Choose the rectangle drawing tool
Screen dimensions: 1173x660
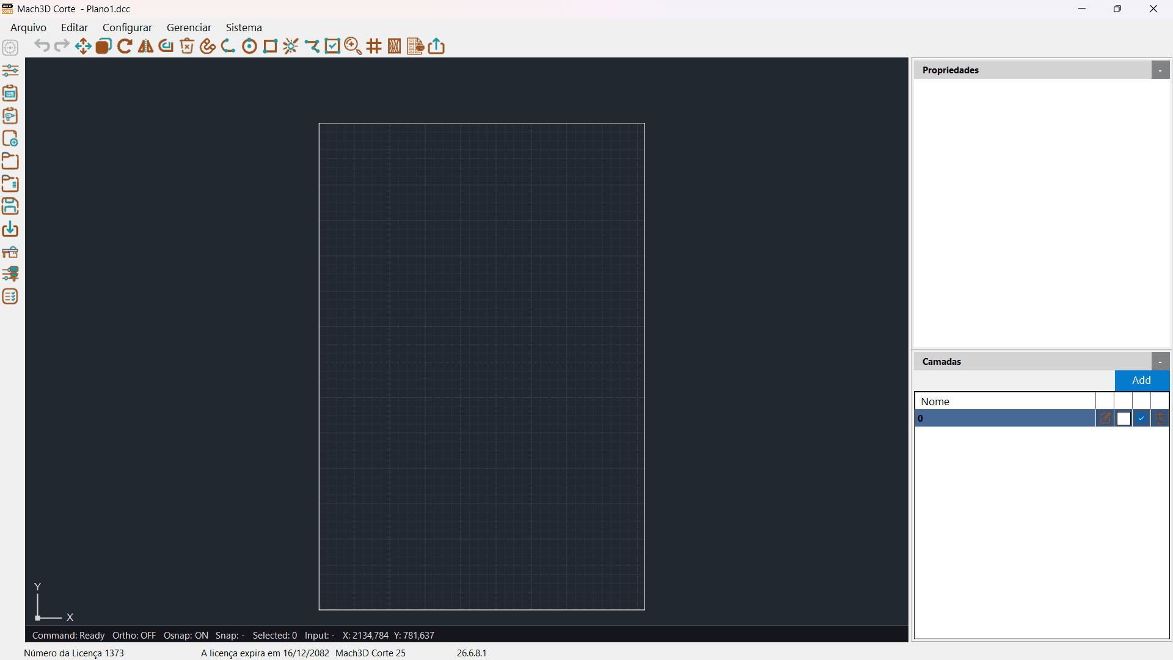[270, 46]
